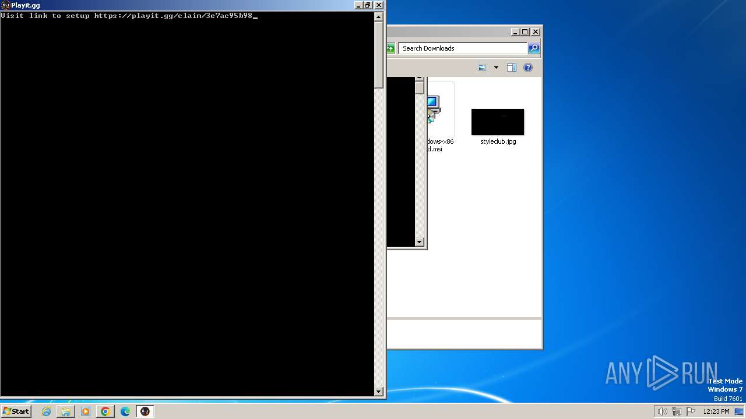Launch Windows Media Player from the taskbar
The image size is (746, 419).
[x=86, y=411]
